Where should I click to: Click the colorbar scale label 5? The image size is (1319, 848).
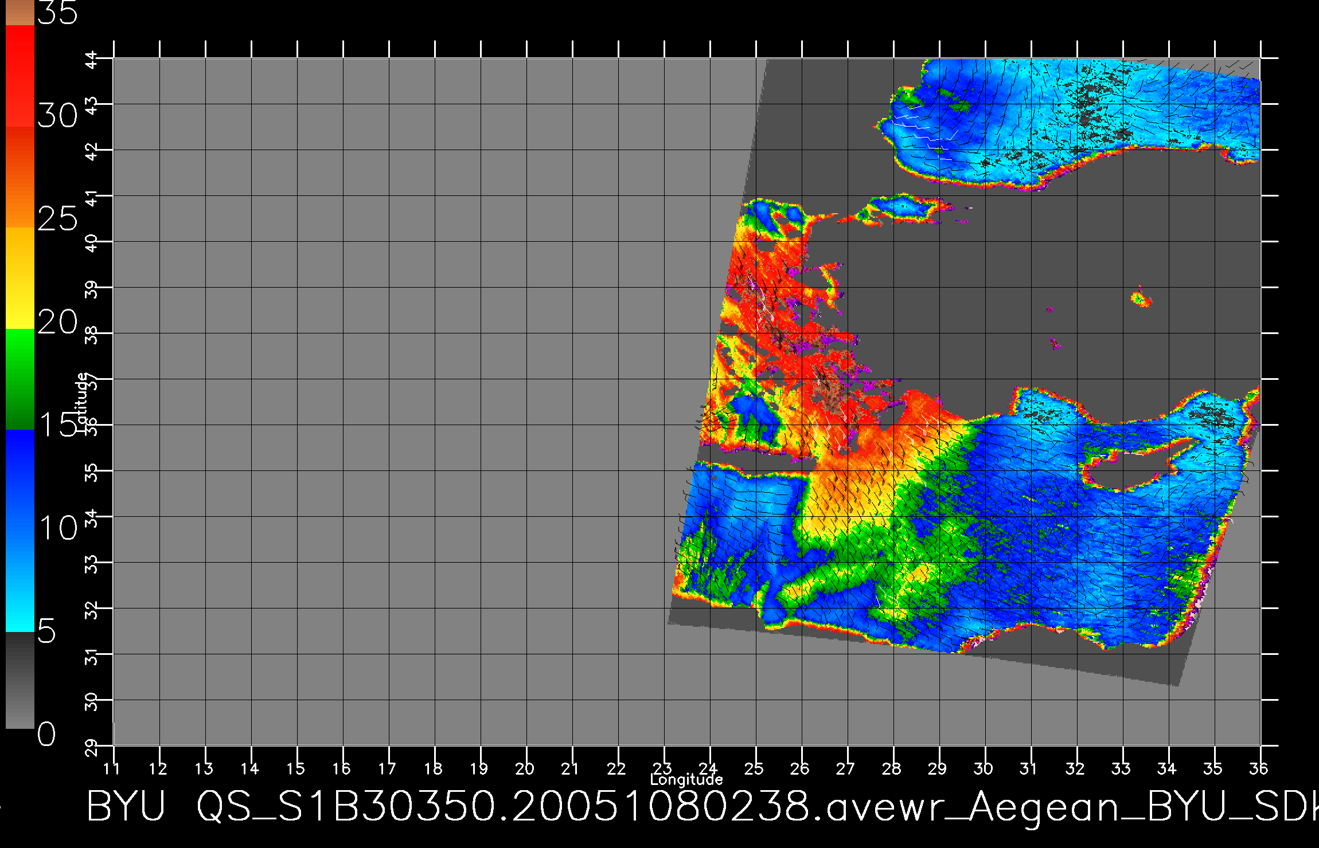[47, 631]
